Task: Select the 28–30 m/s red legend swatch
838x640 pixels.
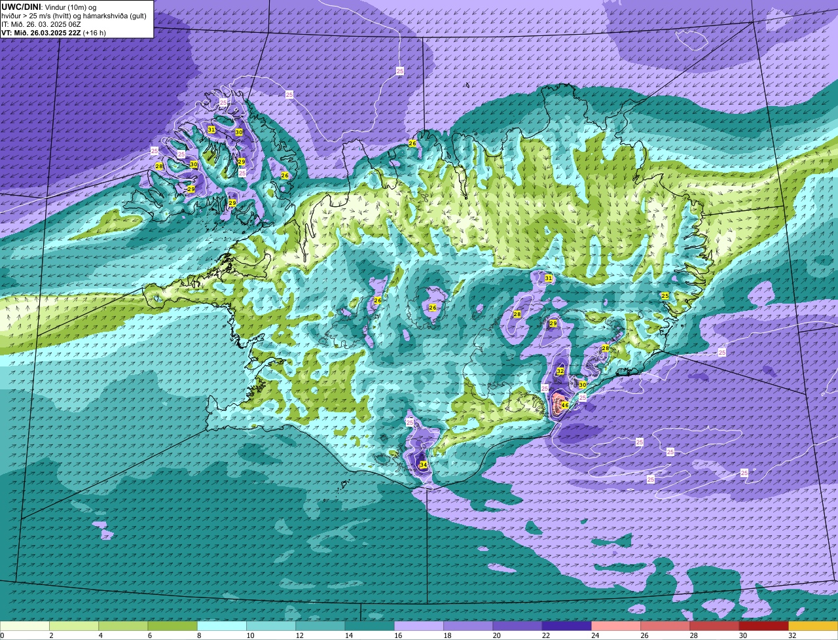Action: click(715, 626)
